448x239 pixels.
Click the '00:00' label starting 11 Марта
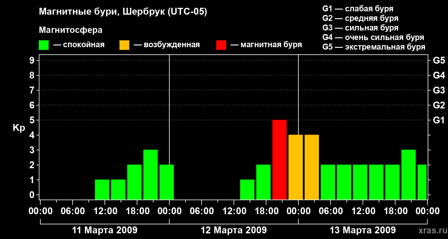(40, 211)
